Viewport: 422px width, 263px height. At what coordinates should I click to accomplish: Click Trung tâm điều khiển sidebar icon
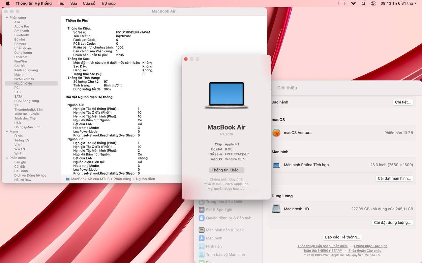click(x=201, y=202)
